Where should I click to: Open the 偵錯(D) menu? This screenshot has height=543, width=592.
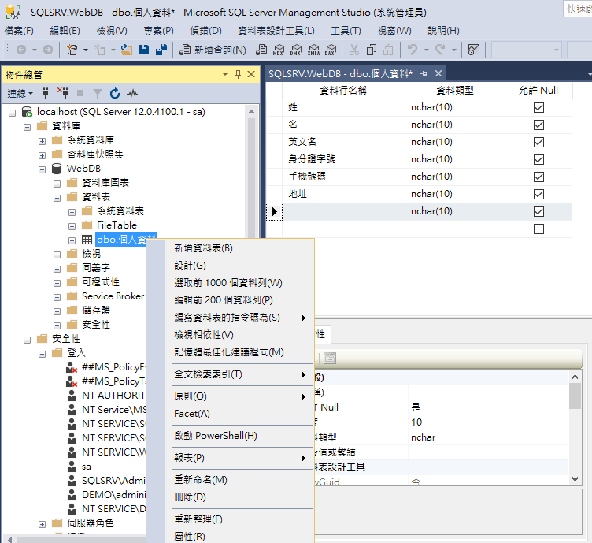coord(205,30)
